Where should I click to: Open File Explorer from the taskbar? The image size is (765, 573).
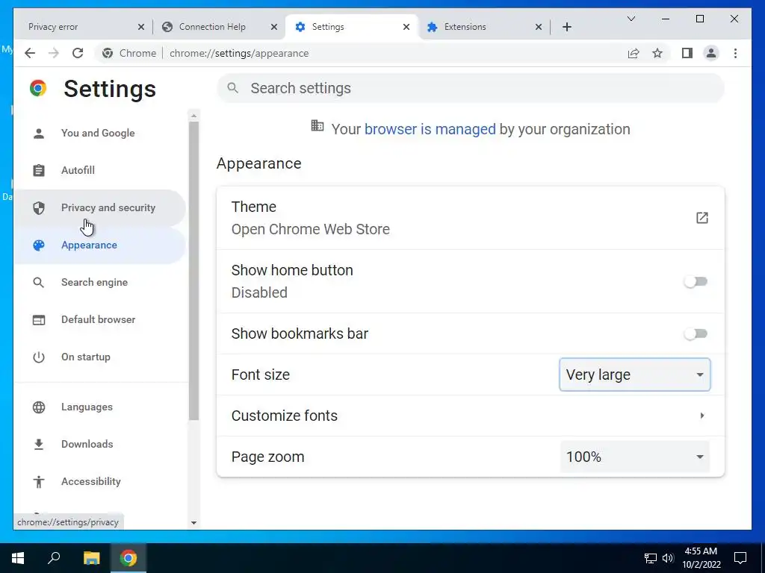click(x=91, y=558)
